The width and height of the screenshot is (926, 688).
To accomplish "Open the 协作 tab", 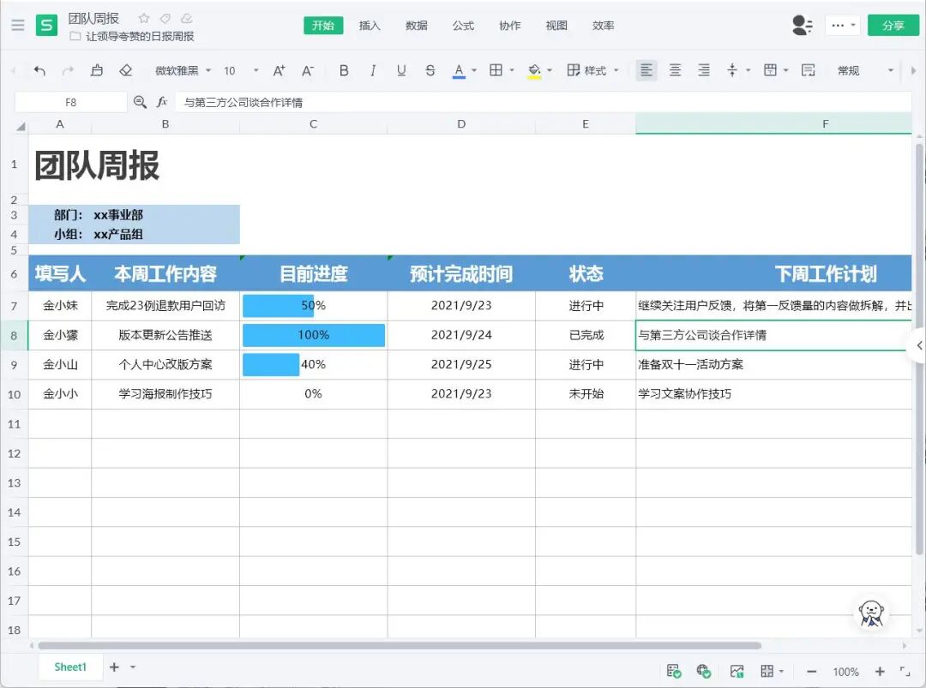I will 509,26.
